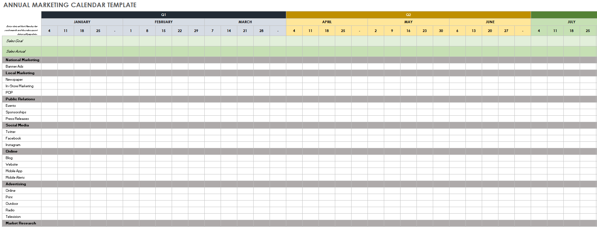Viewport: 597px width, 227px height.
Task: Click the JANUARY month header
Action: [x=82, y=22]
